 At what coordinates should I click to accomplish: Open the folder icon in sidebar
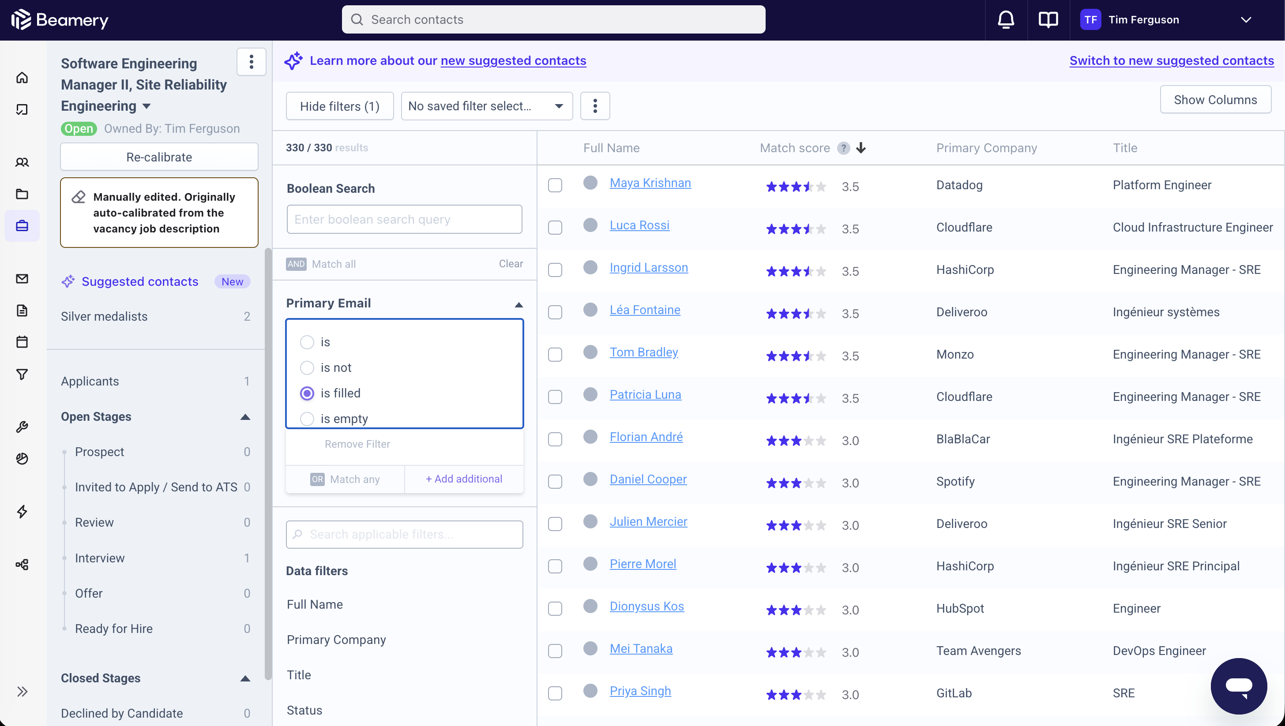[x=22, y=194]
